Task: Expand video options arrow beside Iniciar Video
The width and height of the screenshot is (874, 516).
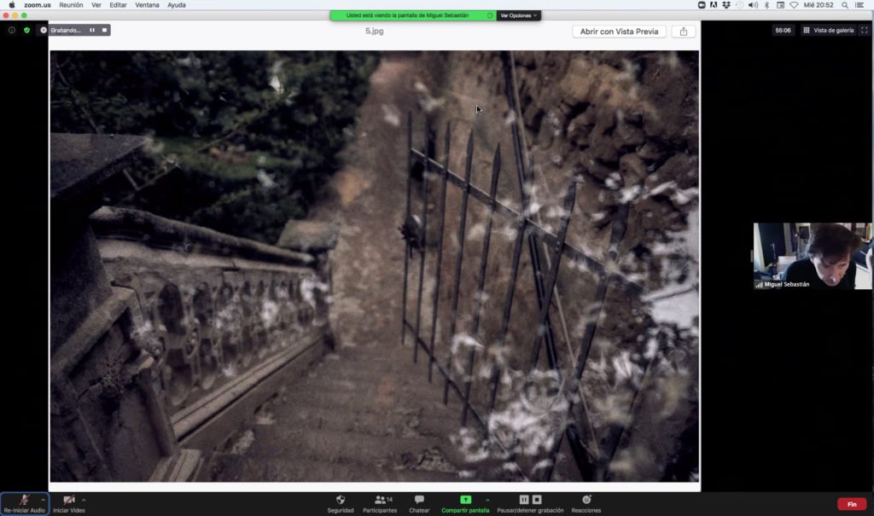Action: (x=84, y=500)
